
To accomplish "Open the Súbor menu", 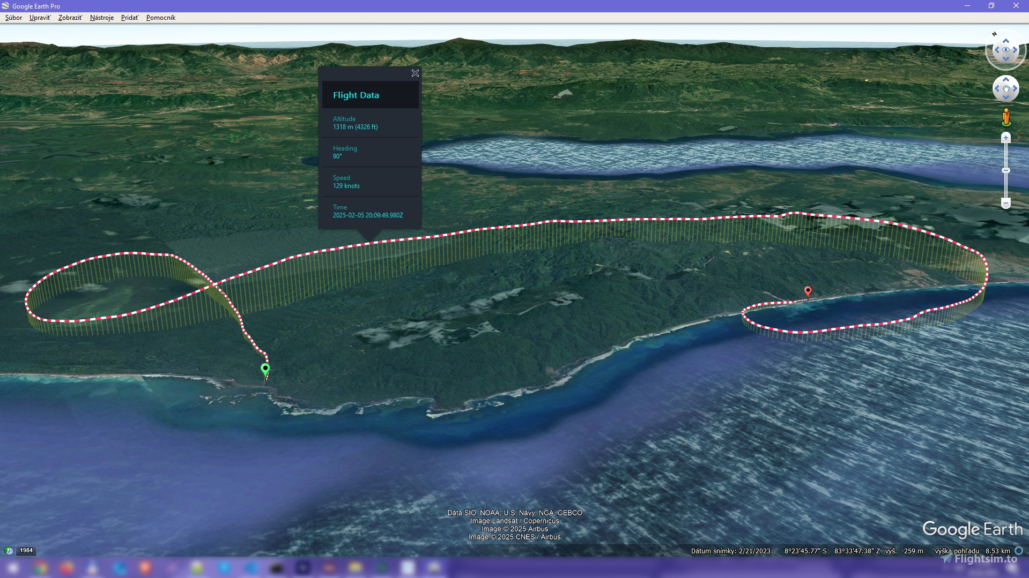I will click(13, 18).
